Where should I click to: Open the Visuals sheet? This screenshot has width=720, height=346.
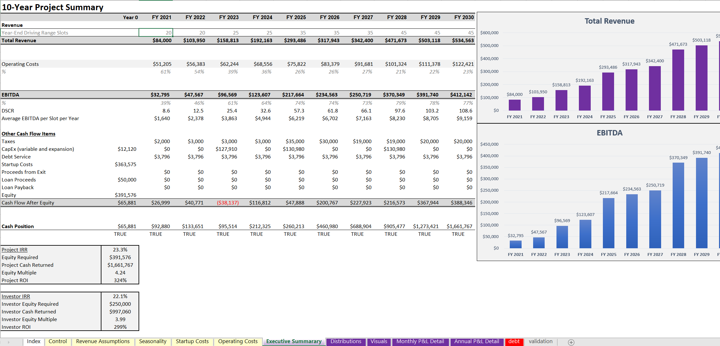click(x=379, y=341)
